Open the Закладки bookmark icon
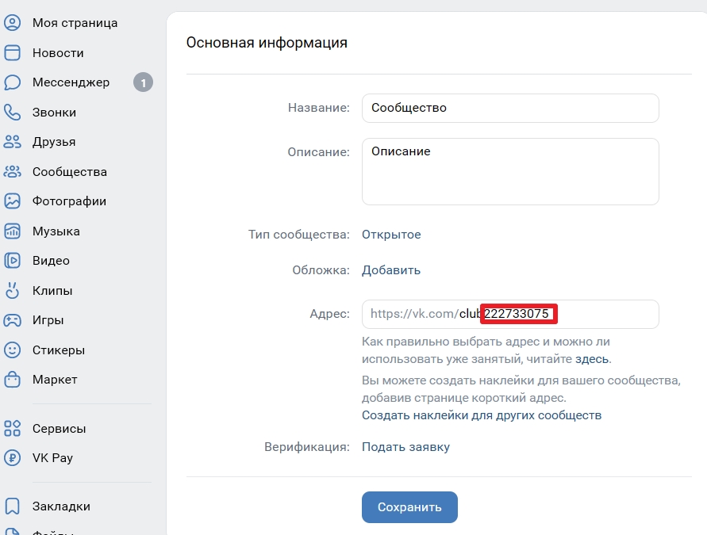The image size is (707, 535). (x=12, y=506)
